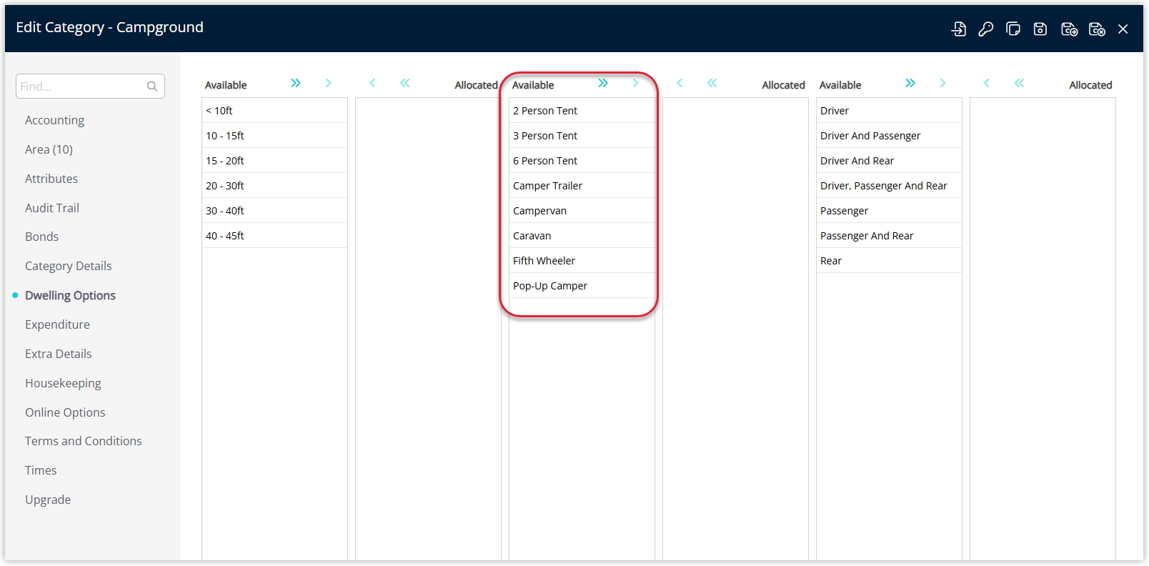Close the Edit Category window

point(1123,29)
